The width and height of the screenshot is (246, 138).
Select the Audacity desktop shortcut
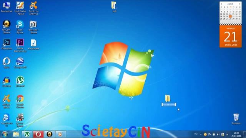pyautogui.click(x=7, y=82)
